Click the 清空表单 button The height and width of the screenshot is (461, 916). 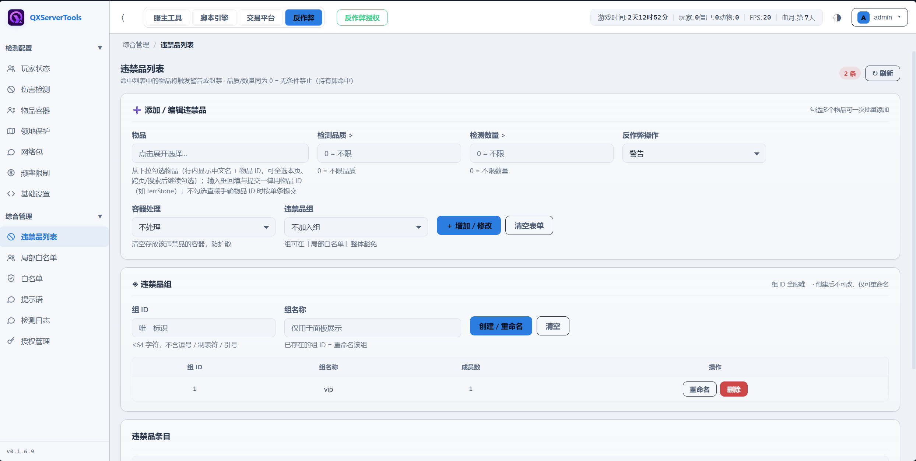point(529,225)
